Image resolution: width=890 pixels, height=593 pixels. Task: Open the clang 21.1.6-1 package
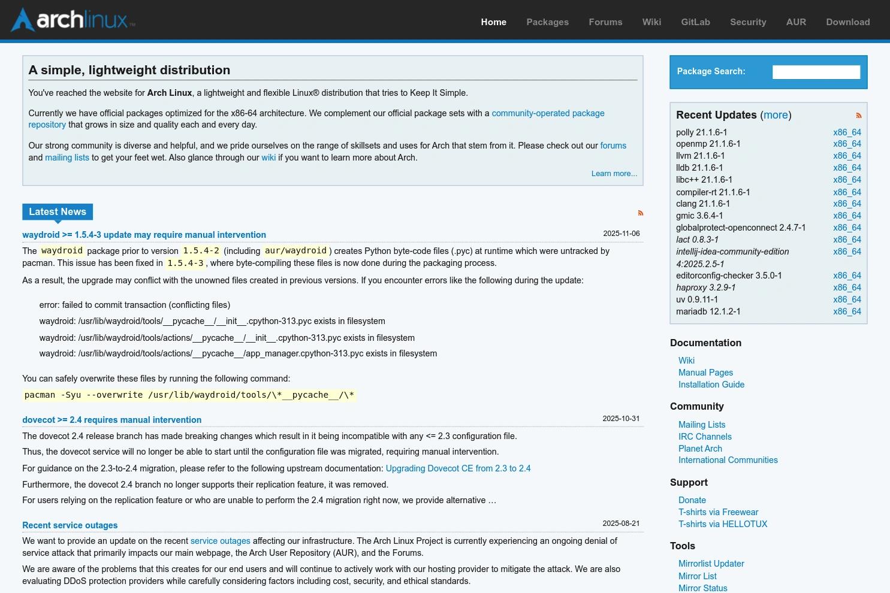pyautogui.click(x=703, y=204)
